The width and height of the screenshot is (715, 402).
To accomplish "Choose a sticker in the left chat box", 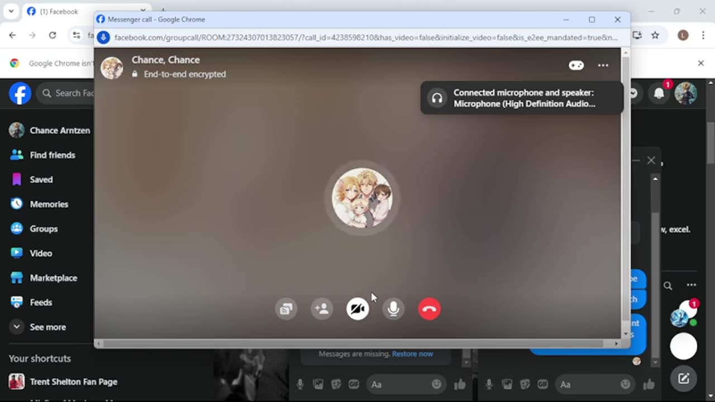I will (336, 384).
